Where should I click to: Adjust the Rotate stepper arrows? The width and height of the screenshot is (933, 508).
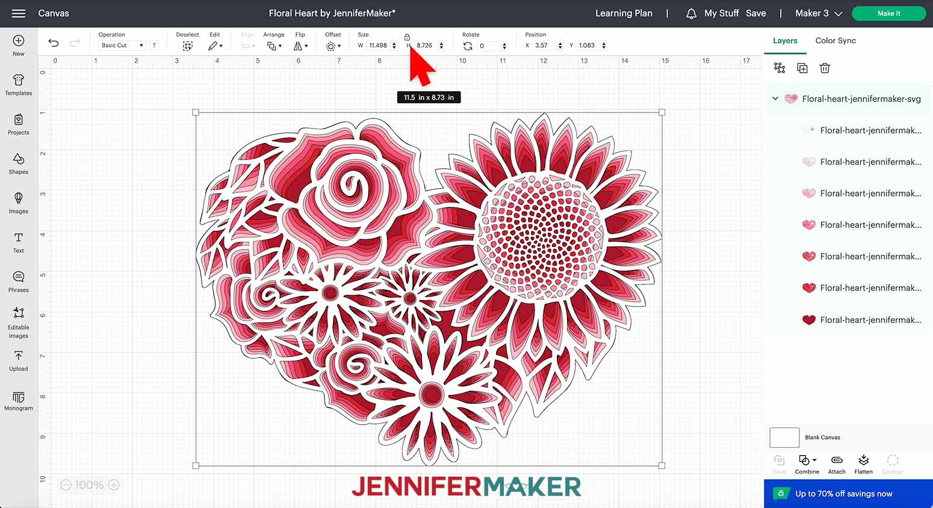tap(504, 46)
